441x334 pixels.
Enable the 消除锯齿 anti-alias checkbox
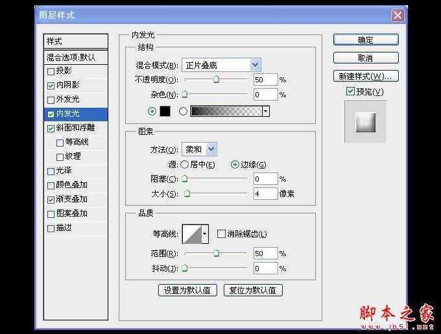(221, 233)
